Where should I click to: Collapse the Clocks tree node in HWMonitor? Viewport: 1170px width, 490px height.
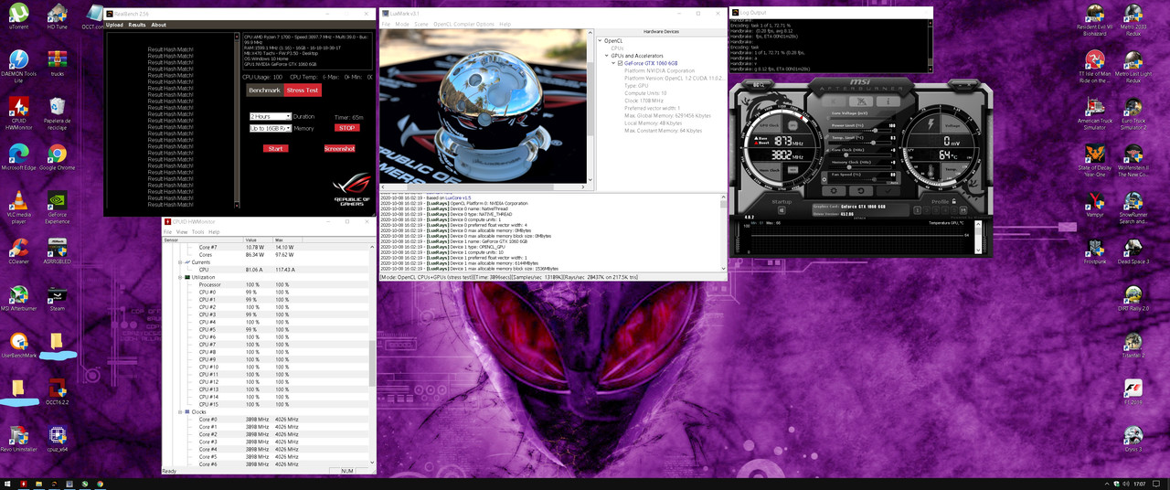click(181, 412)
